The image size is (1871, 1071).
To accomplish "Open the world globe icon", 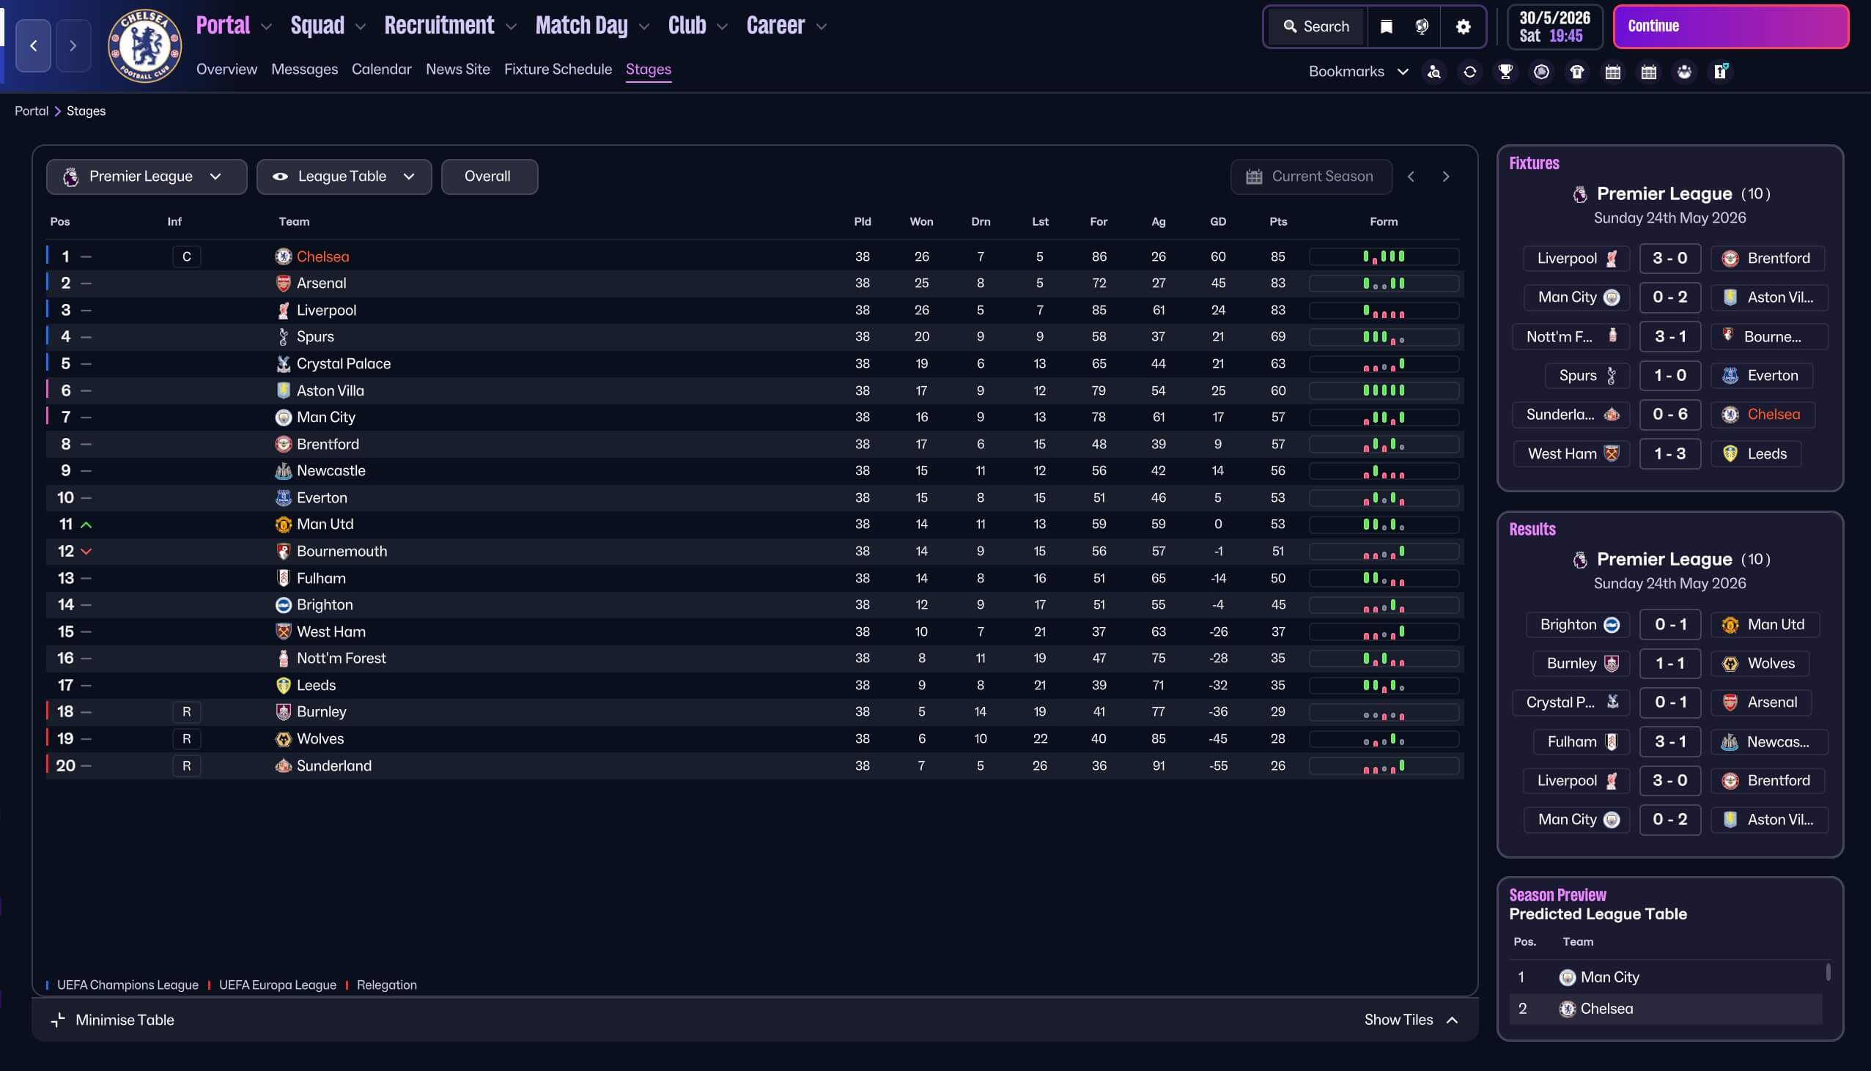I will point(1422,26).
